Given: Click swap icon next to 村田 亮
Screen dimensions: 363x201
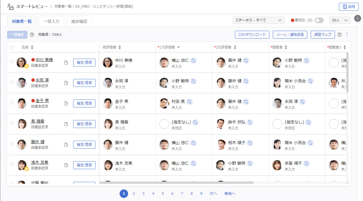Looking at the screenshot, I should [189, 101].
